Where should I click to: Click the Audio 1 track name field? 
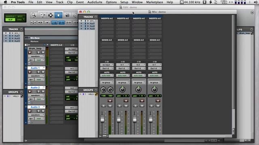pos(35,68)
